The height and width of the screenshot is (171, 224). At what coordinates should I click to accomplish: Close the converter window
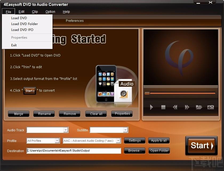click(x=210, y=2)
